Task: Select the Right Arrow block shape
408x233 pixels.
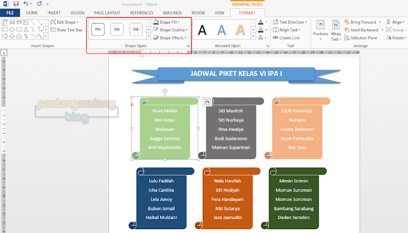Action: (5, 36)
